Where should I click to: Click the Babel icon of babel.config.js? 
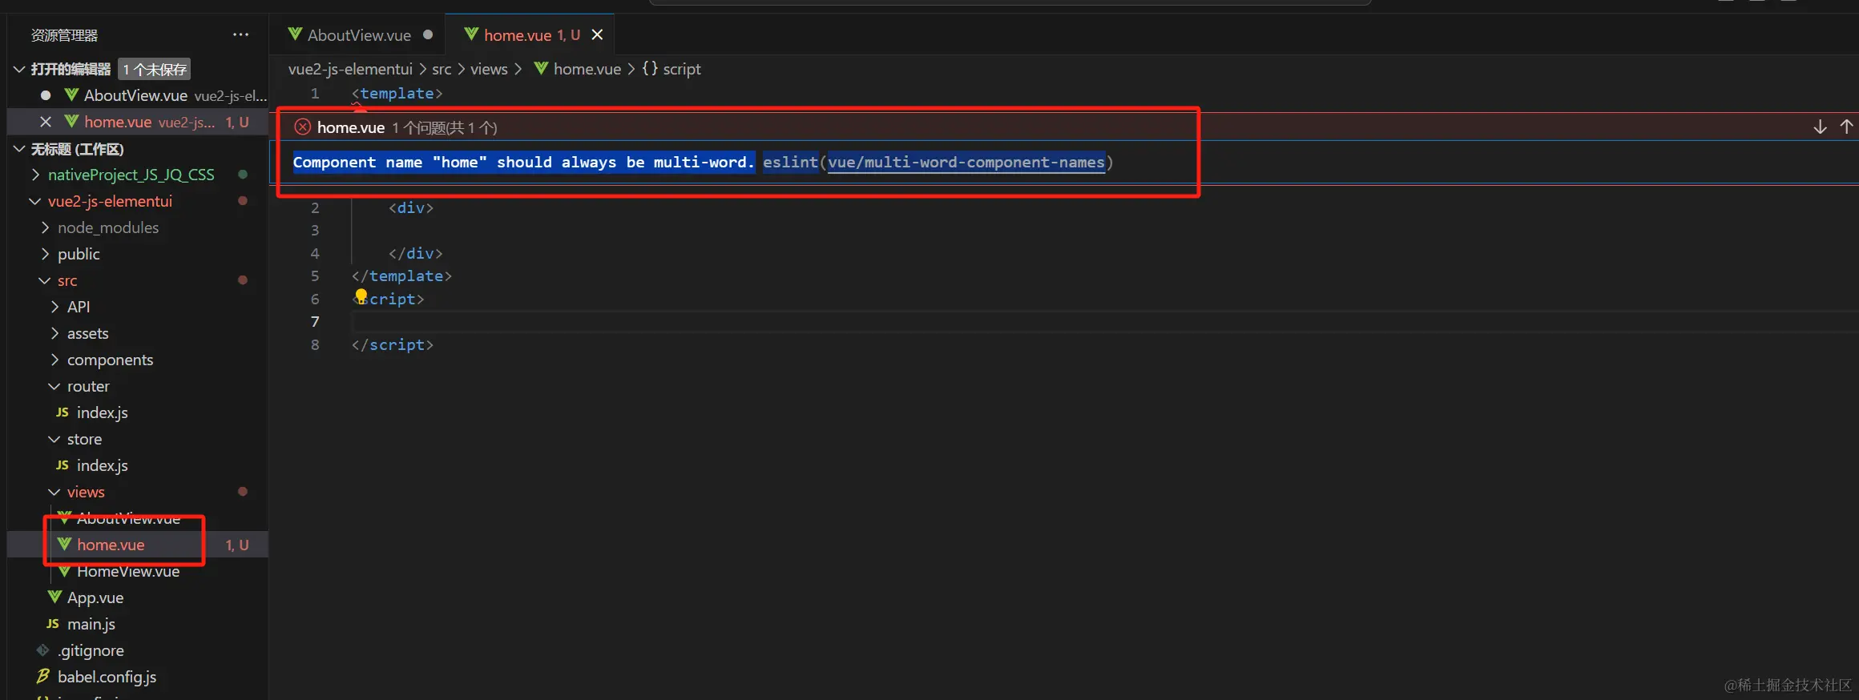click(43, 677)
